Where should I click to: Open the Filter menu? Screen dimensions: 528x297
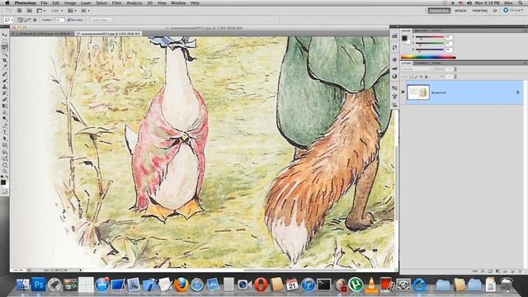tap(116, 2)
